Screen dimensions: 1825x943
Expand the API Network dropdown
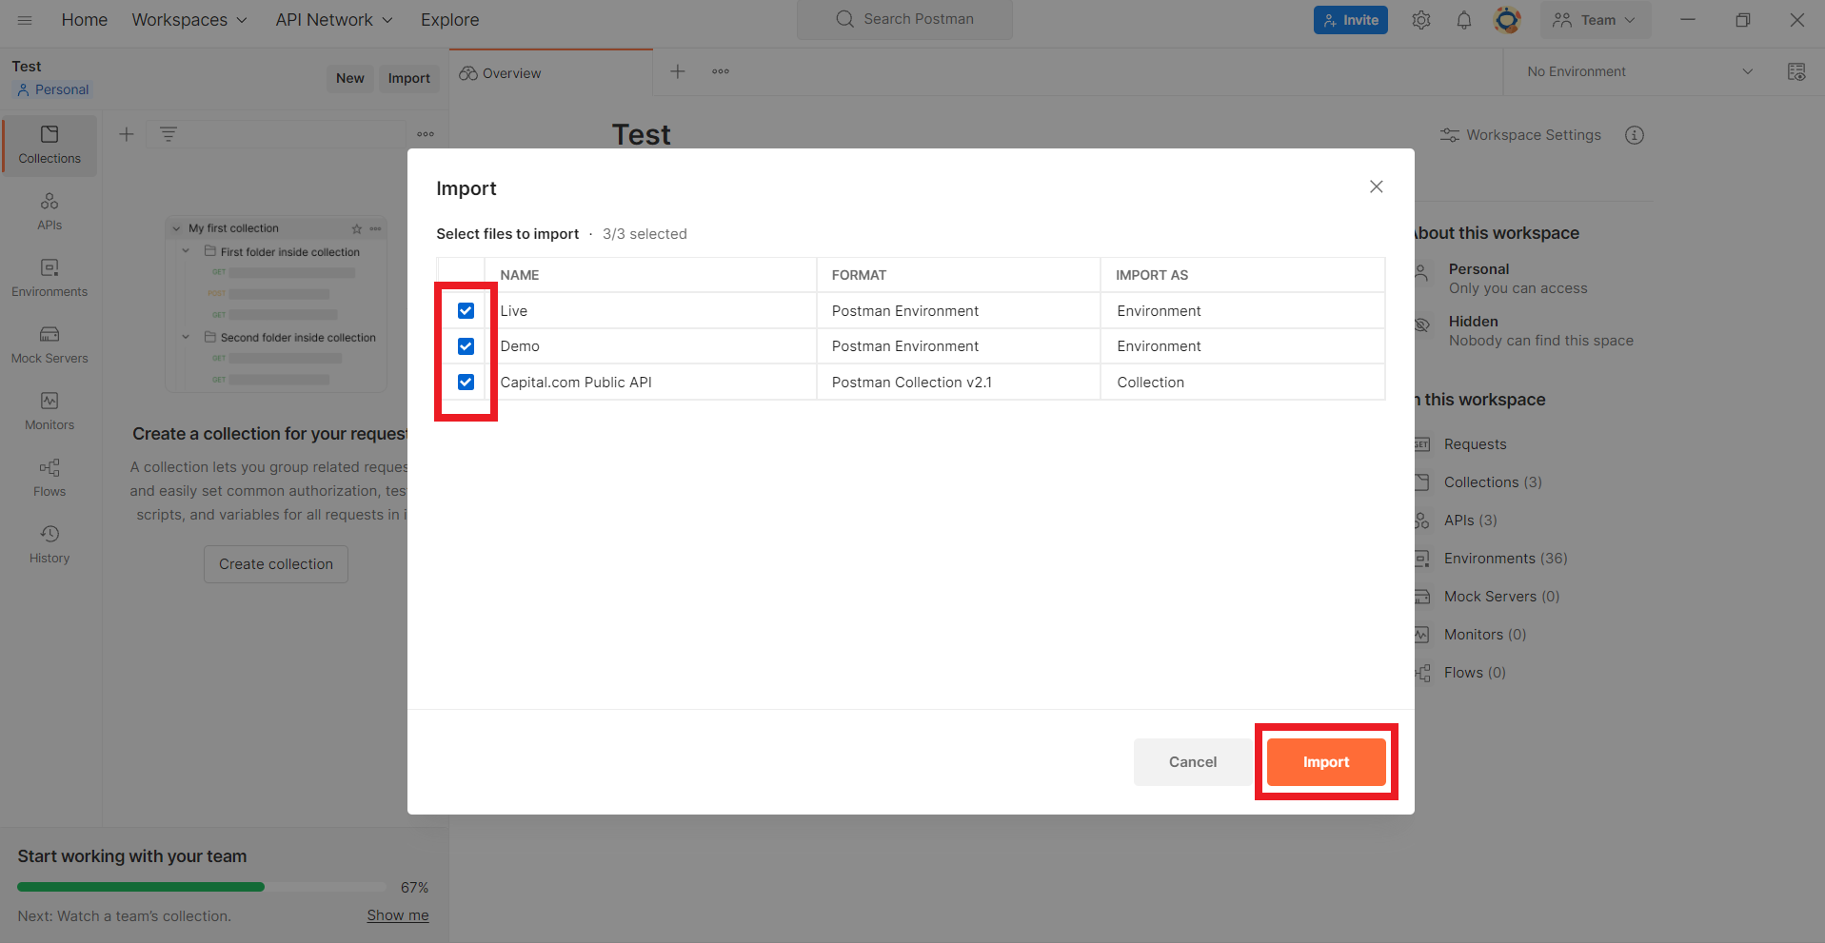334,20
